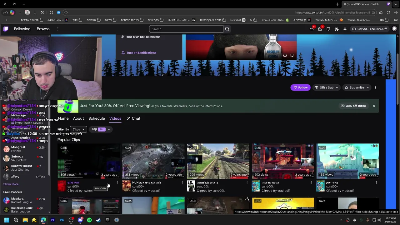Bookmark page with star icon
400x225 pixels.
pyautogui.click(x=66, y=12)
